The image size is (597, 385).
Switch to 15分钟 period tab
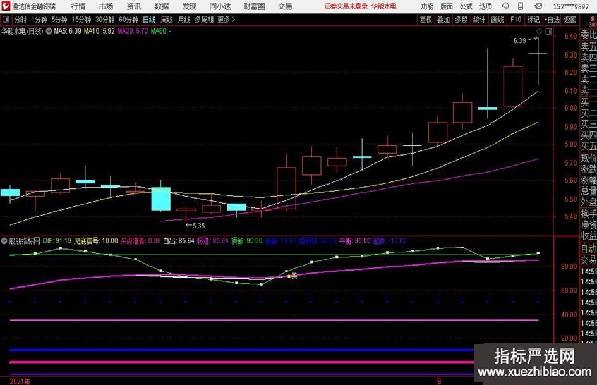click(x=81, y=20)
